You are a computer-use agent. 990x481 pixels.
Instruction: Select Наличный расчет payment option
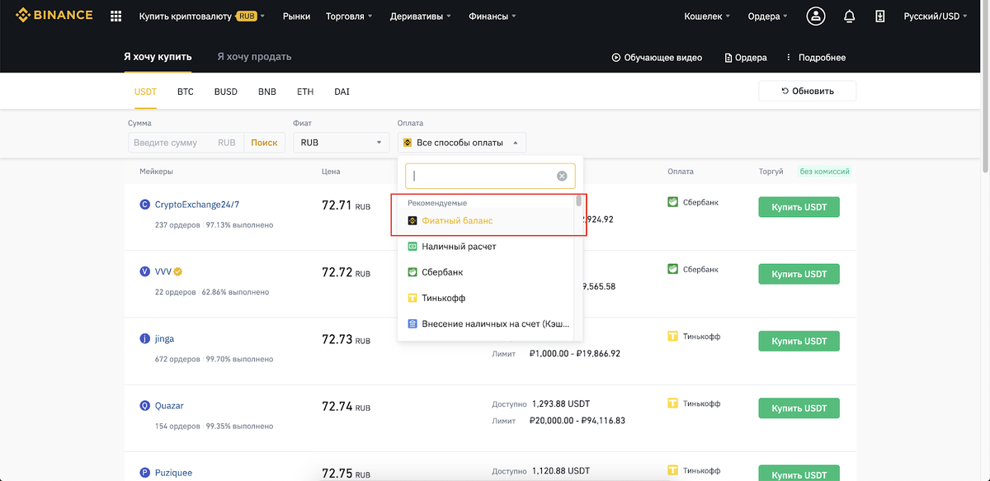(487, 246)
